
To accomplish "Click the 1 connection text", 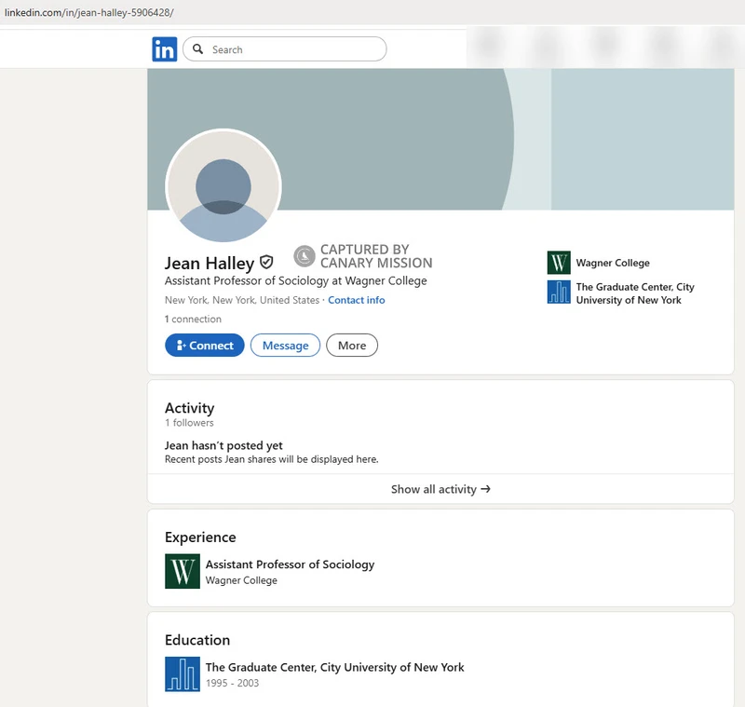I will tap(193, 320).
